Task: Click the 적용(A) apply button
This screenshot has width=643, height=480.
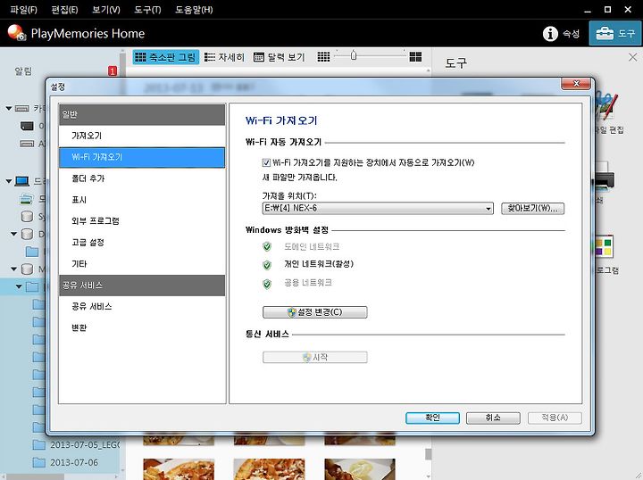Action: [x=555, y=418]
